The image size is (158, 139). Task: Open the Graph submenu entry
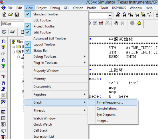click(56, 102)
